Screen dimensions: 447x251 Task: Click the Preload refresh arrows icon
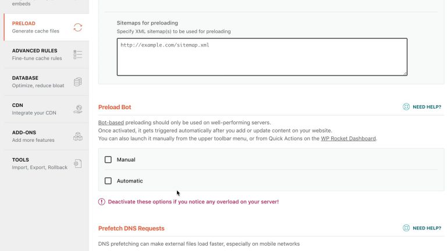pos(78,27)
